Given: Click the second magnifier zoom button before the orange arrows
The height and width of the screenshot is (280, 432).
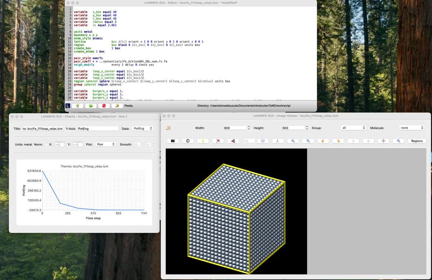Looking at the screenshot, I should coord(308,141).
